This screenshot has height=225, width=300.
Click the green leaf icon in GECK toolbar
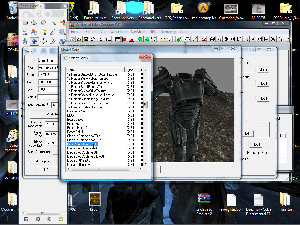click(179, 39)
